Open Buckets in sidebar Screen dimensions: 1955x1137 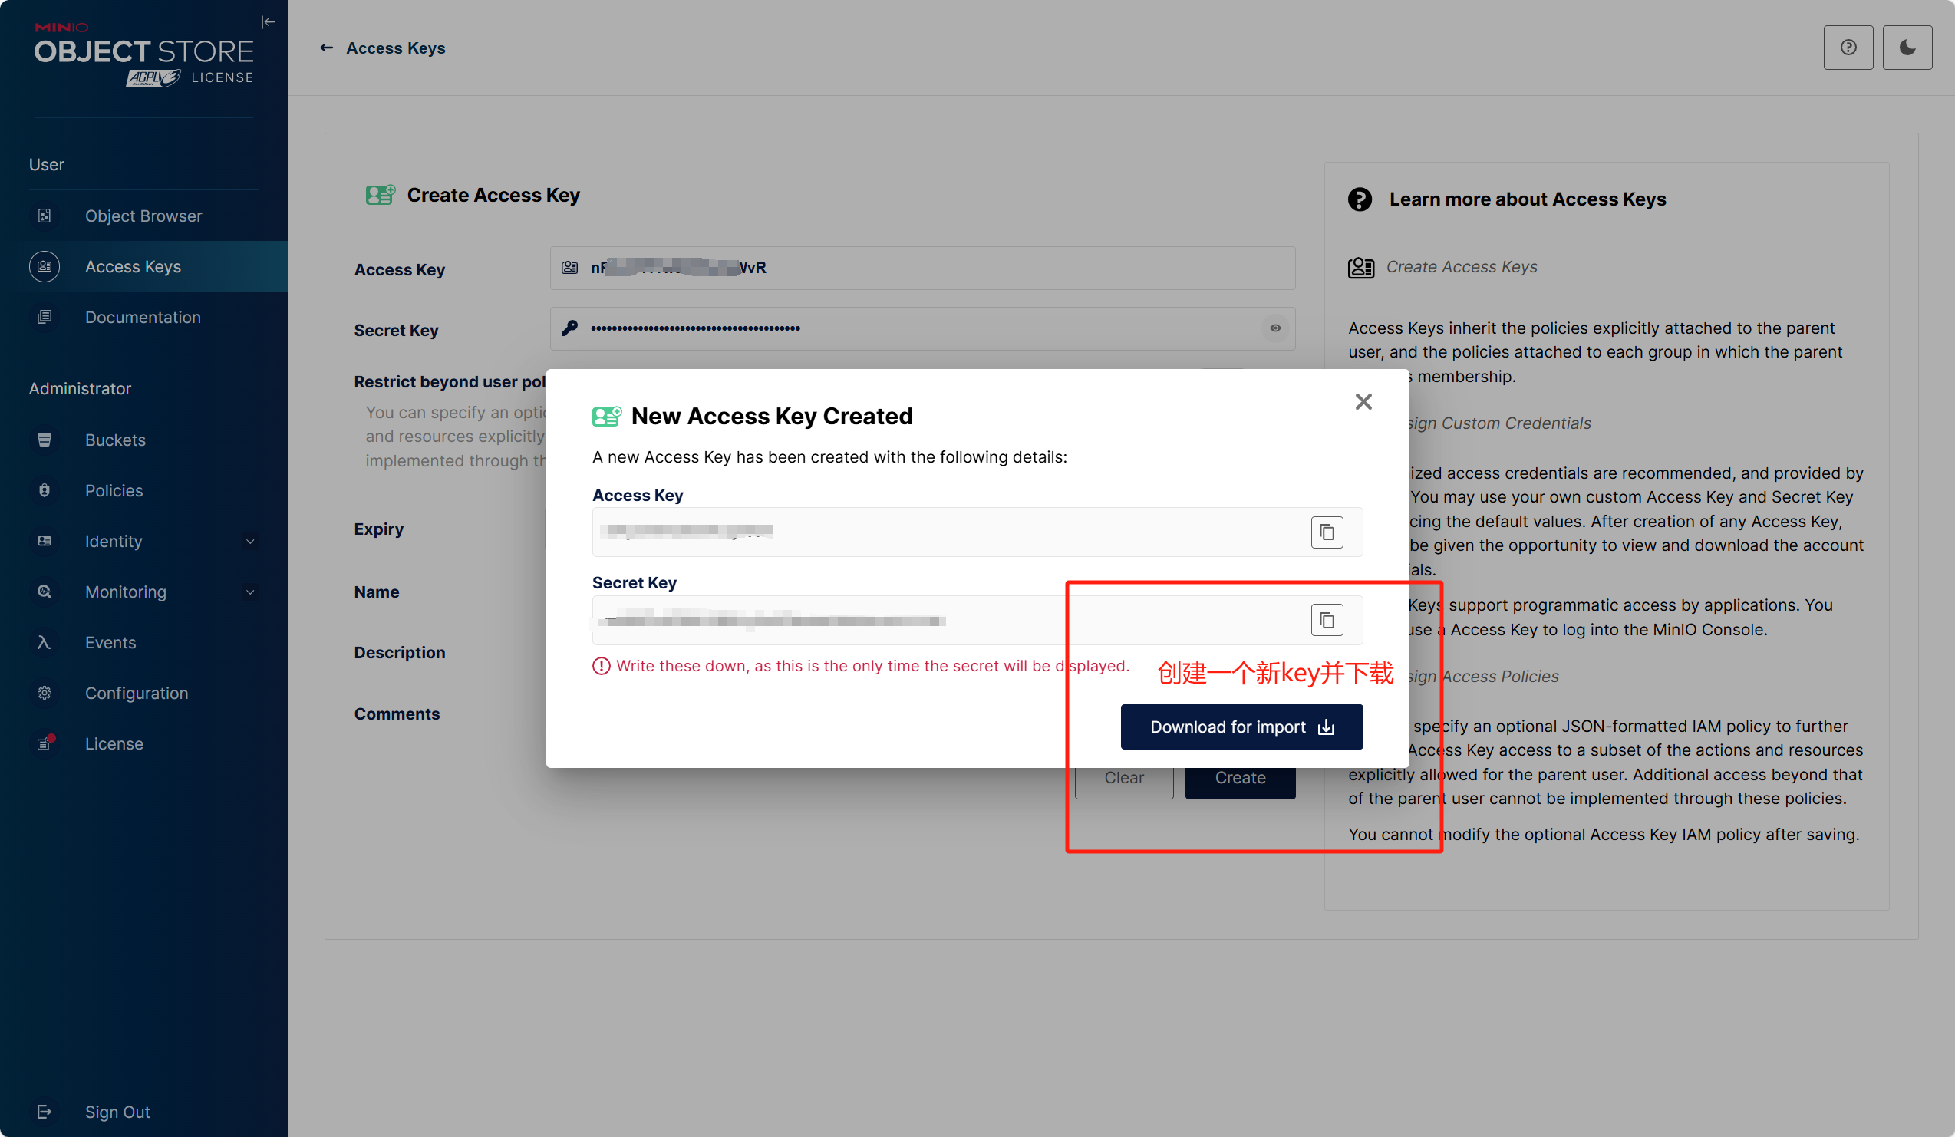pyautogui.click(x=115, y=440)
